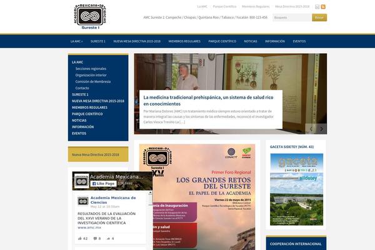Open LA AMC in the sidebar menu
This screenshot has height=250, width=375.
click(77, 62)
